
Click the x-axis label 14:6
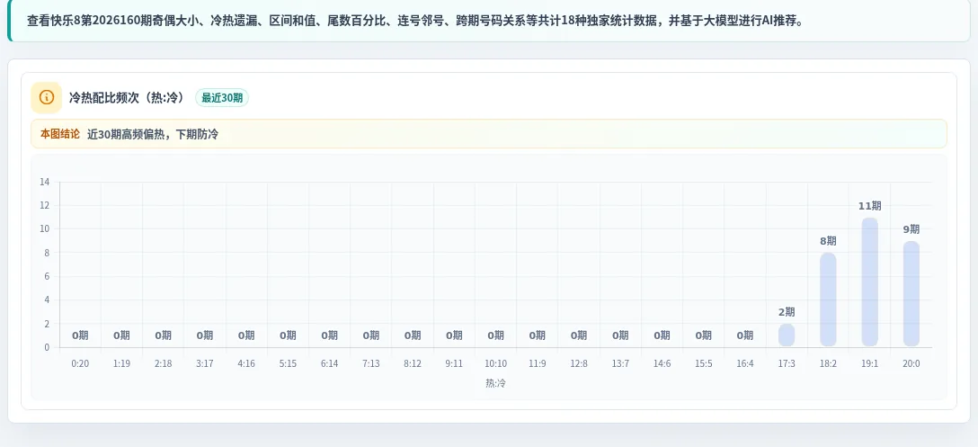click(662, 363)
